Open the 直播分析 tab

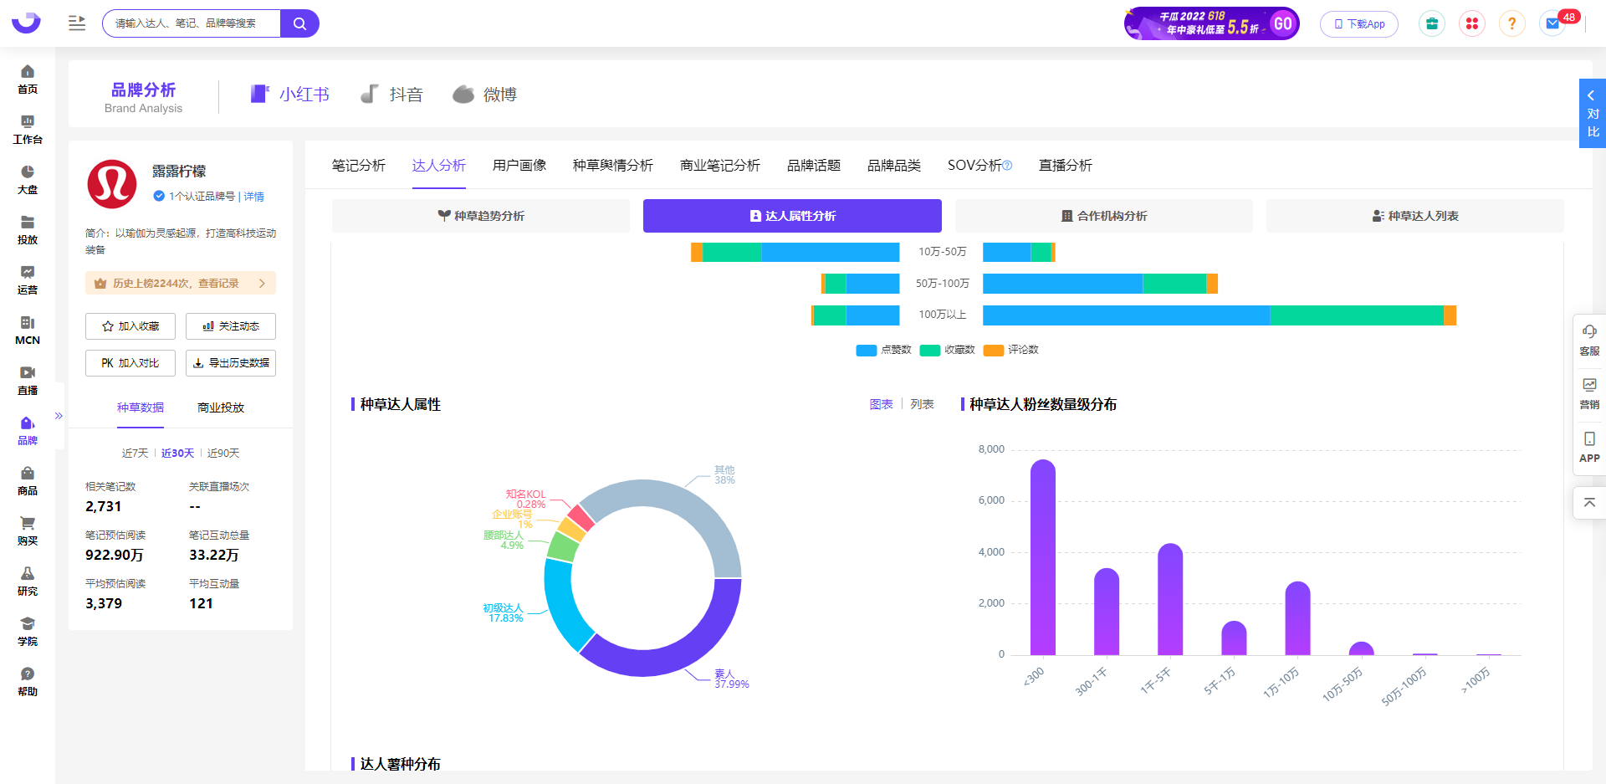[x=1066, y=166]
